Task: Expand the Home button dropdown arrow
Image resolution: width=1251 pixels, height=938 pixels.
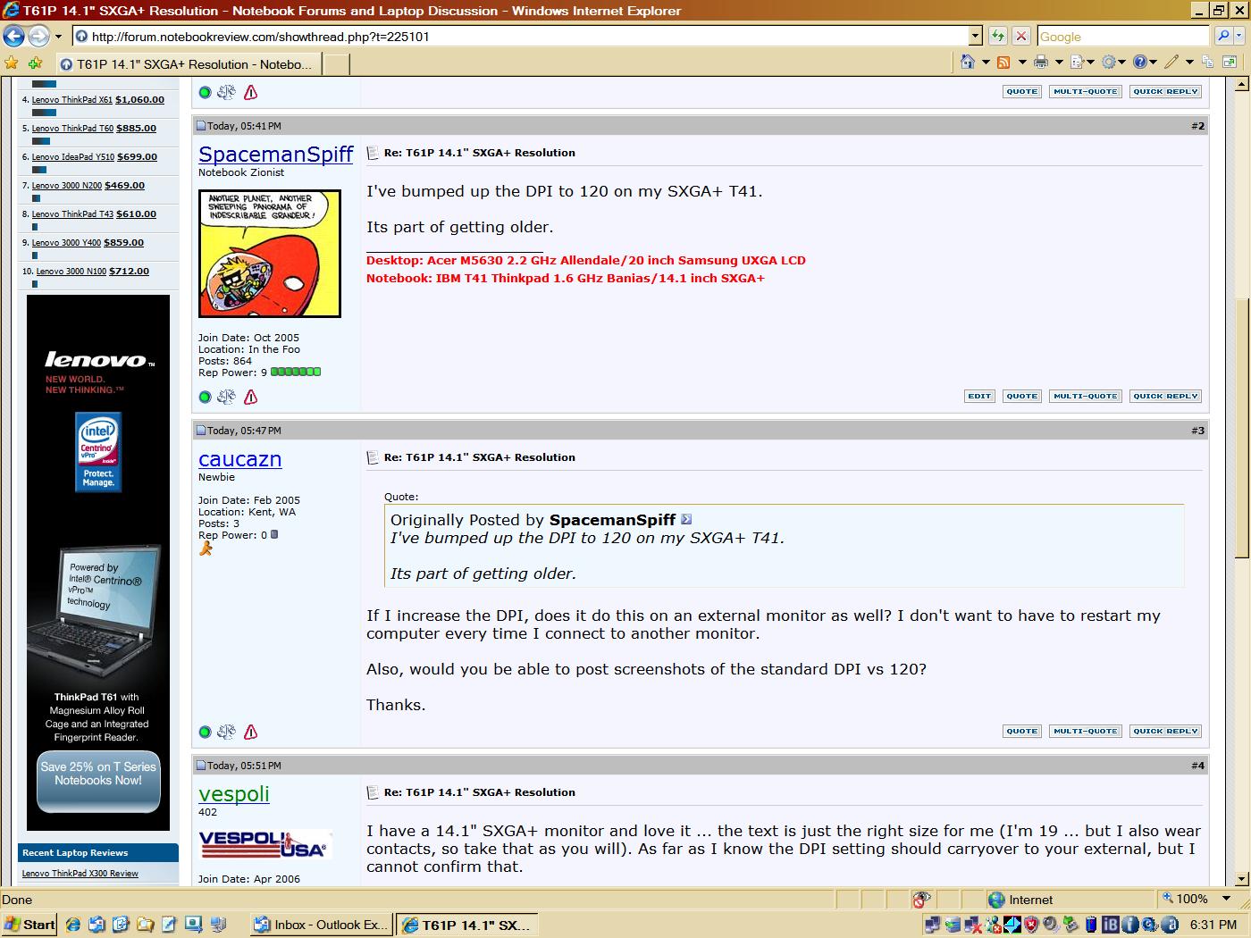Action: click(986, 63)
